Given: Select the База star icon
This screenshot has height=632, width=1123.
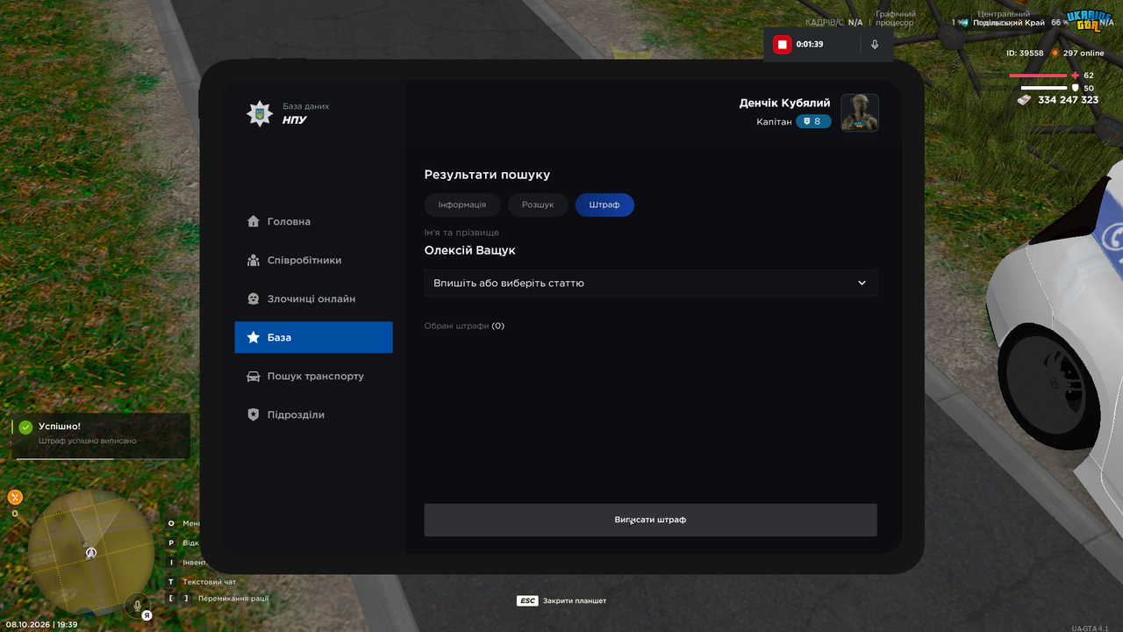Looking at the screenshot, I should (254, 337).
